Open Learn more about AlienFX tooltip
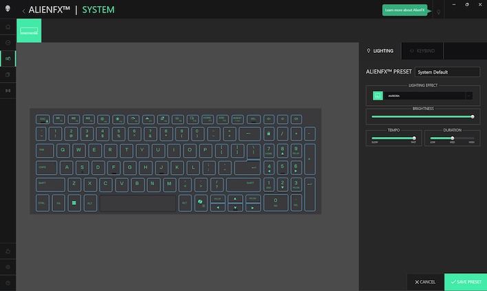This screenshot has width=487, height=291. [404, 10]
